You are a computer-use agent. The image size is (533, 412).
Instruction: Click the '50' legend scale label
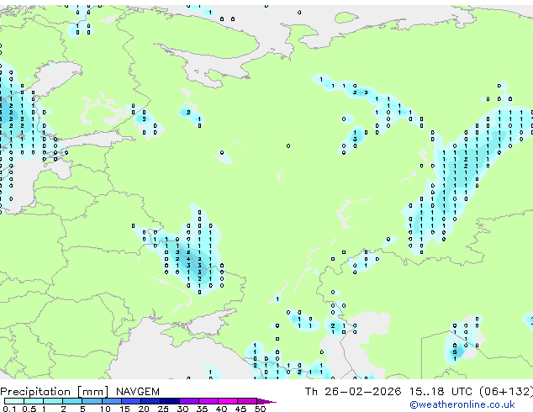click(x=260, y=409)
